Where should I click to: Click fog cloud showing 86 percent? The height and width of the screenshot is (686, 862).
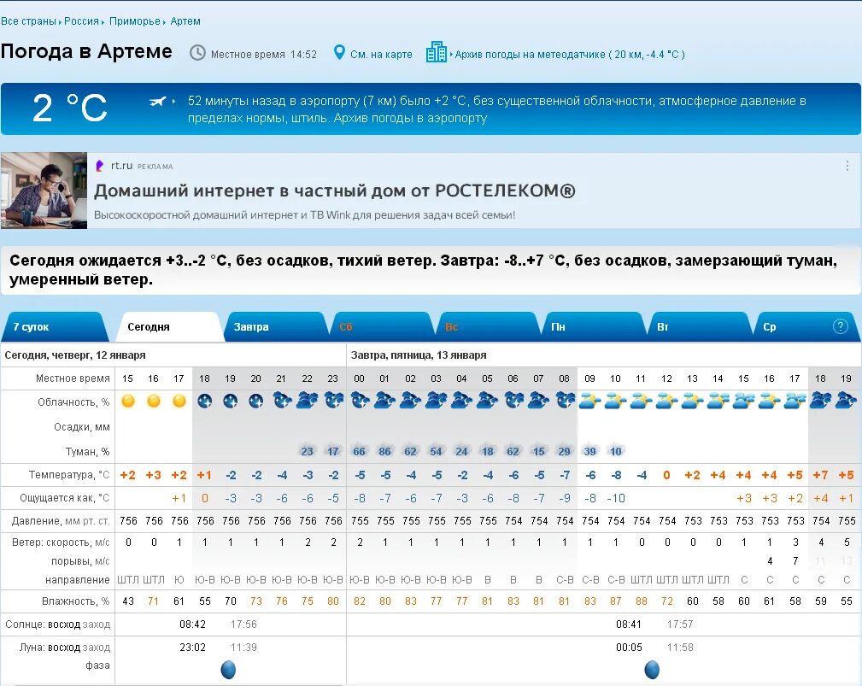click(x=384, y=451)
